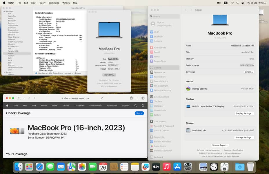Select Graphics/Displays in the hardware list
Image resolution: width=269 pixels, height=174 pixels.
pyautogui.click(x=15, y=42)
